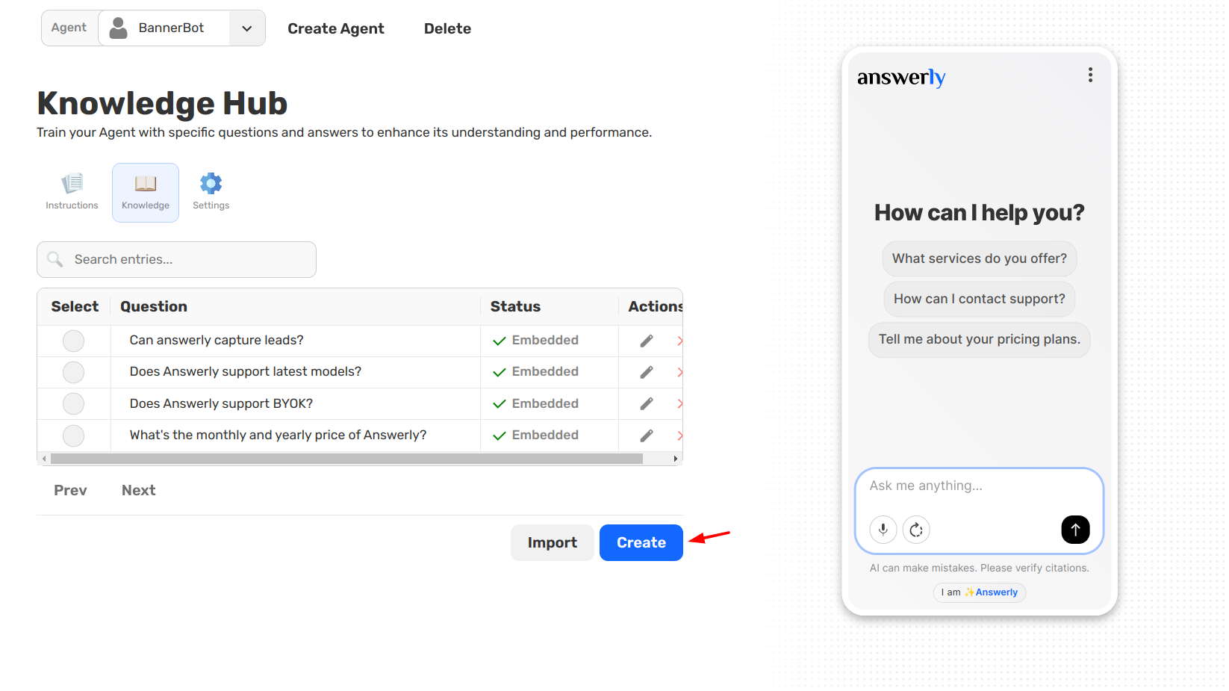Click the chat reset refresh icon

click(x=916, y=530)
